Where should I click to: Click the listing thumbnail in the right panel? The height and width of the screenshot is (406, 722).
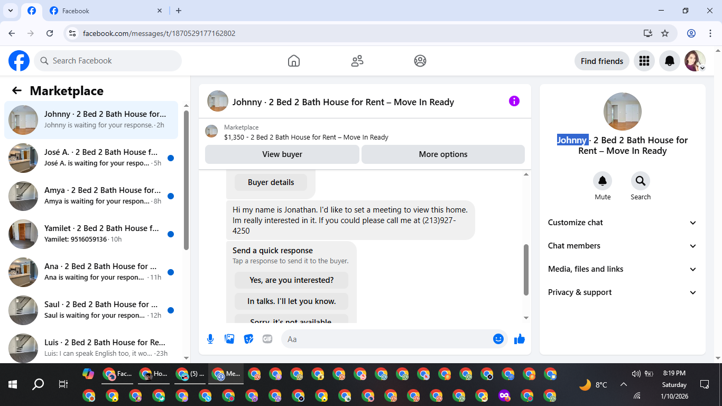point(623,112)
